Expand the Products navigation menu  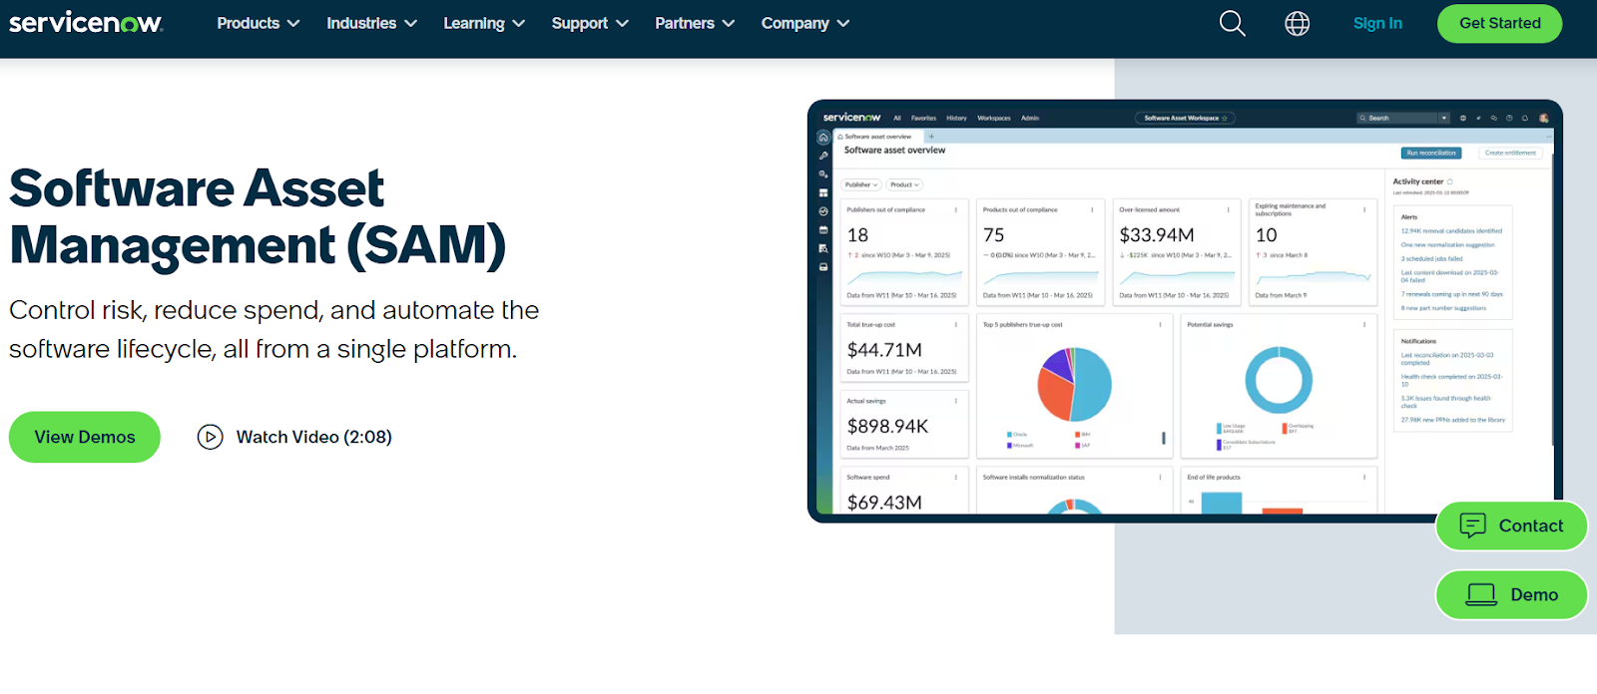pyautogui.click(x=259, y=23)
